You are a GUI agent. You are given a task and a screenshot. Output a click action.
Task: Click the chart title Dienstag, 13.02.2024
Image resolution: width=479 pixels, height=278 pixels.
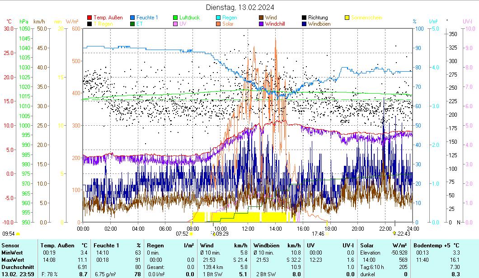[x=239, y=7]
